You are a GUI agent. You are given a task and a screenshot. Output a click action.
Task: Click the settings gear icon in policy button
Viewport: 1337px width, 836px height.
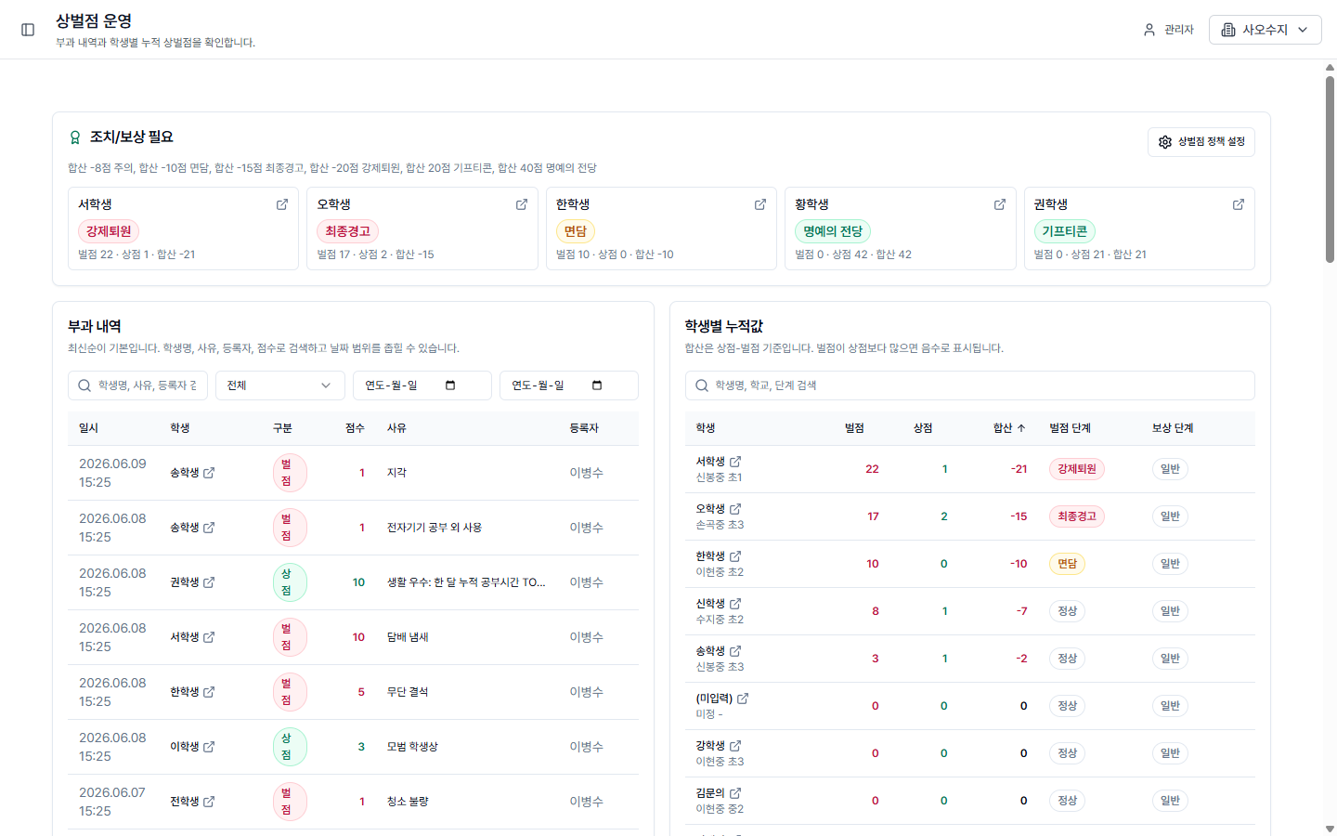(x=1165, y=142)
